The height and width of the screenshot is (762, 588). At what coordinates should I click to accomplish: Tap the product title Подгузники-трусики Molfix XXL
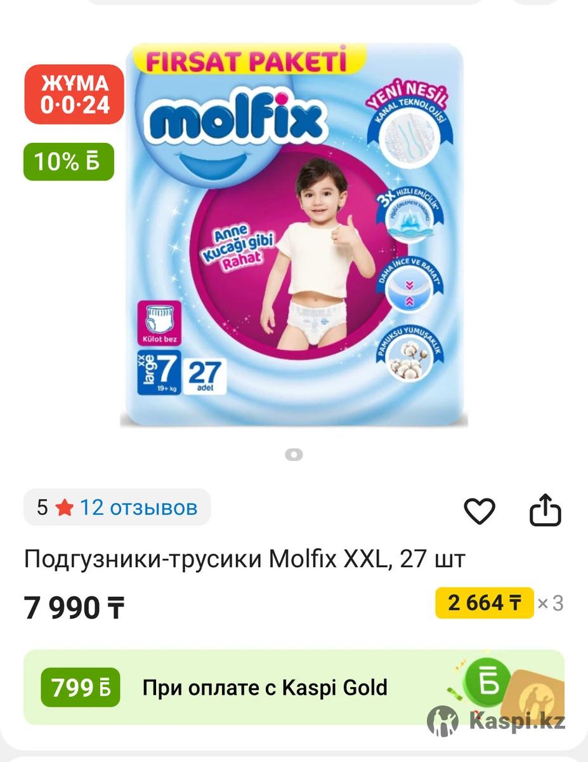click(x=245, y=559)
